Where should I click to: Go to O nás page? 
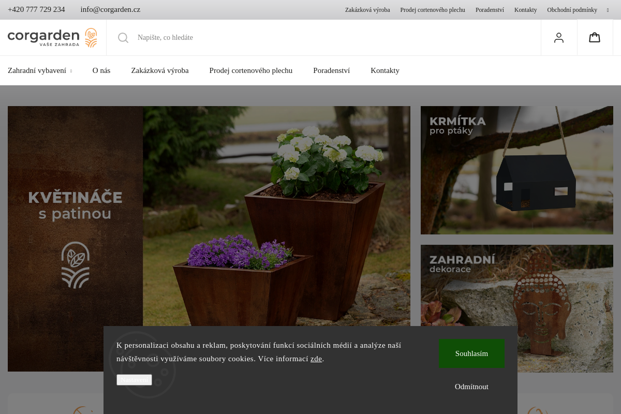101,70
